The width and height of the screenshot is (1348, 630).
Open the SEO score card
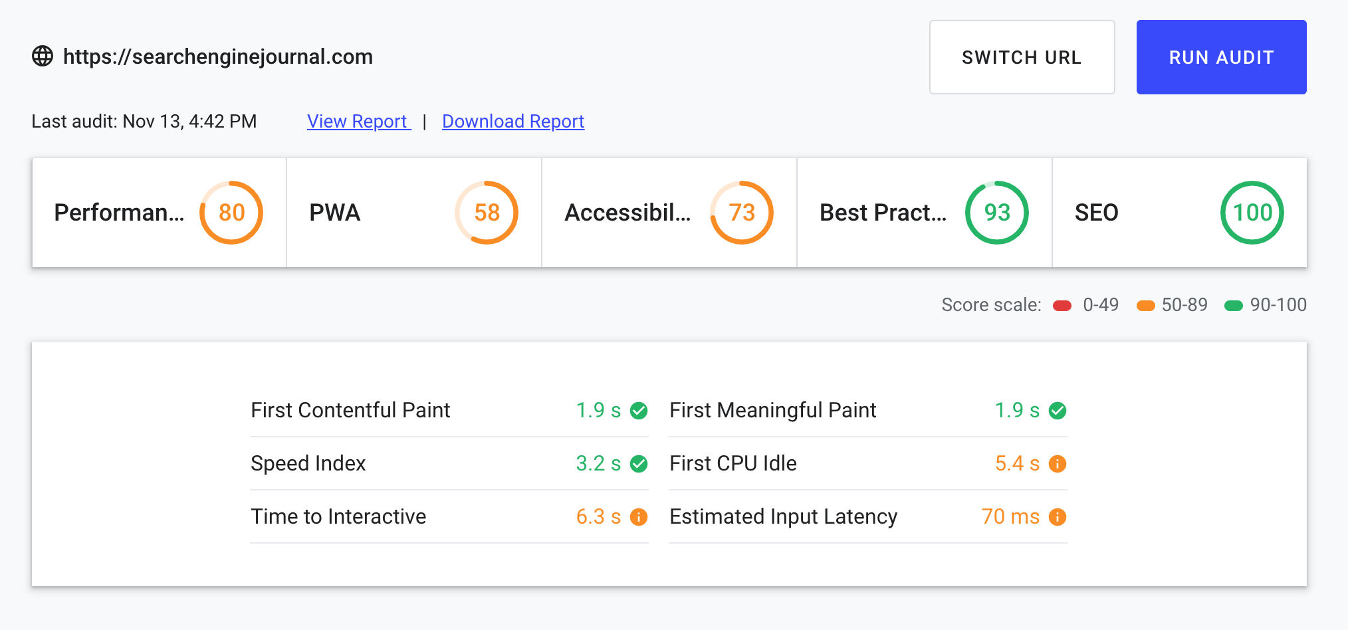(x=1179, y=213)
